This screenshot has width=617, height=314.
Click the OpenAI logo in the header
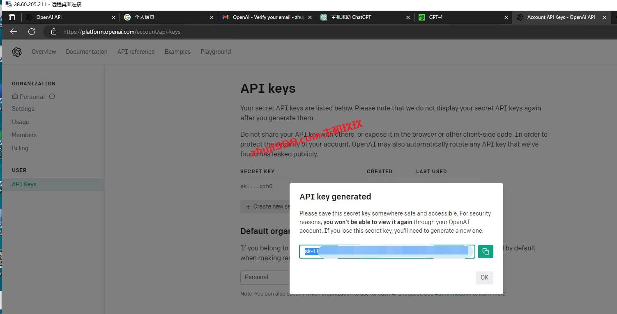[17, 52]
